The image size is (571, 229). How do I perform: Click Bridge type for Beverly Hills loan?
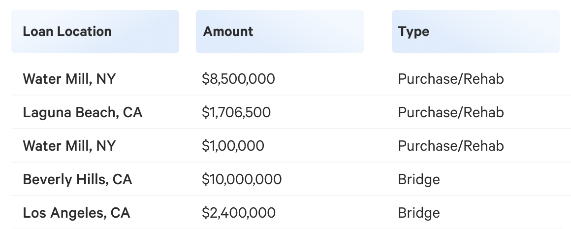pos(418,179)
